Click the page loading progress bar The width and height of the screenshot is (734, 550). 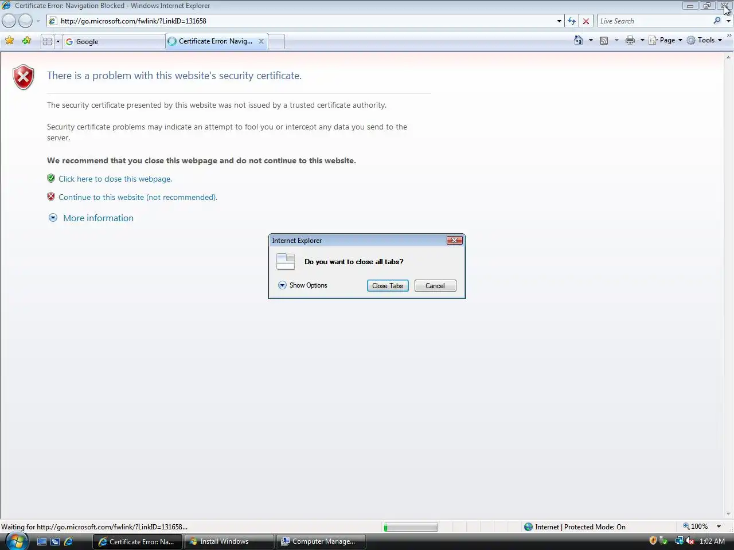coord(411,527)
